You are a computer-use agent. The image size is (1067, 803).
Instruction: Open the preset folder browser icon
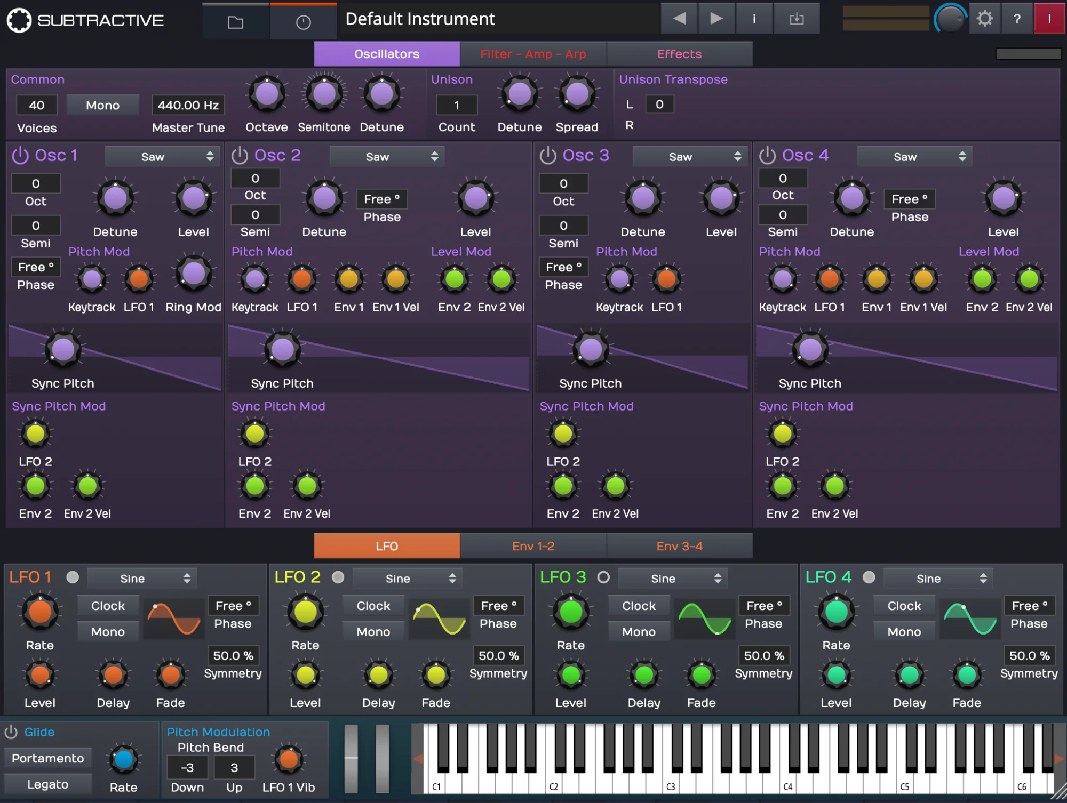(x=235, y=21)
